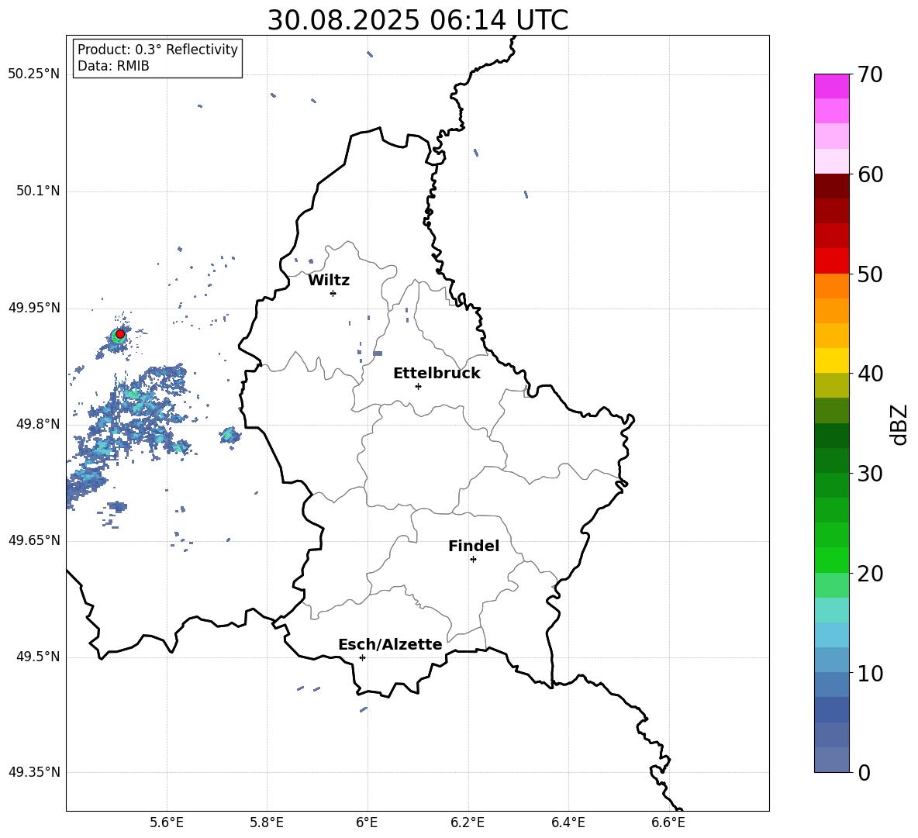Click the Wiltz cross marker
The width and height of the screenshot is (918, 838).
click(x=333, y=293)
